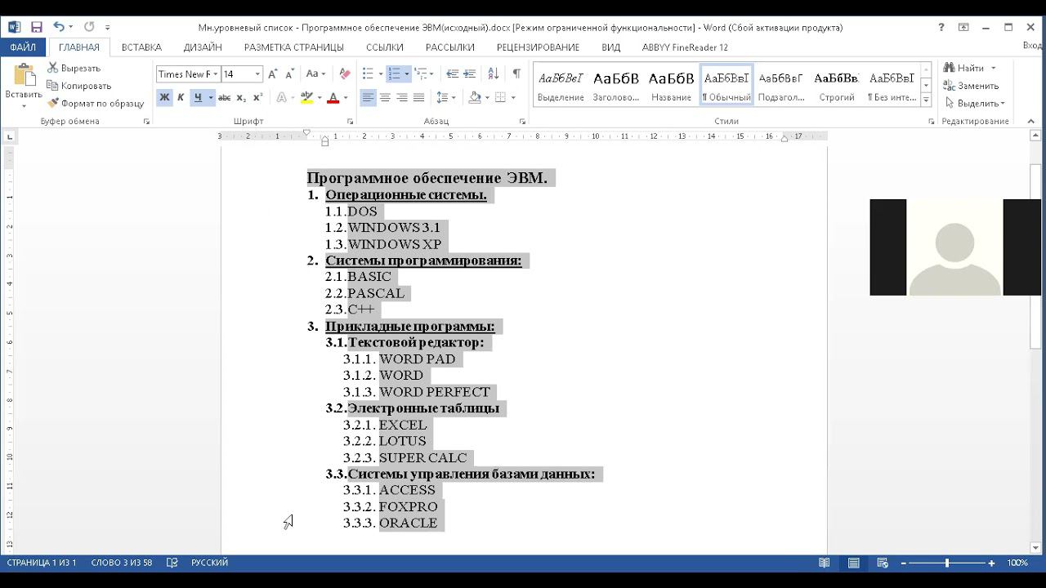
Task: Toggle subscript formatting
Action: (241, 98)
